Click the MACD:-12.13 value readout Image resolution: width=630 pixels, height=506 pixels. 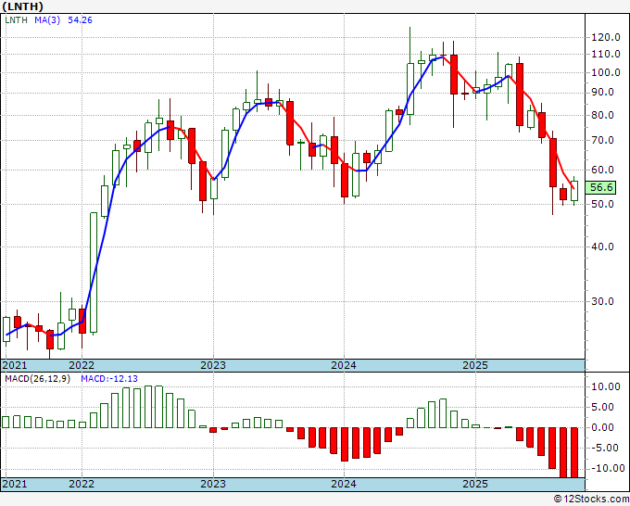tap(109, 379)
